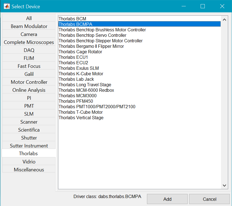This screenshot has width=232, height=206.
Task: Open the Miscellaneous category
Action: [x=29, y=170]
